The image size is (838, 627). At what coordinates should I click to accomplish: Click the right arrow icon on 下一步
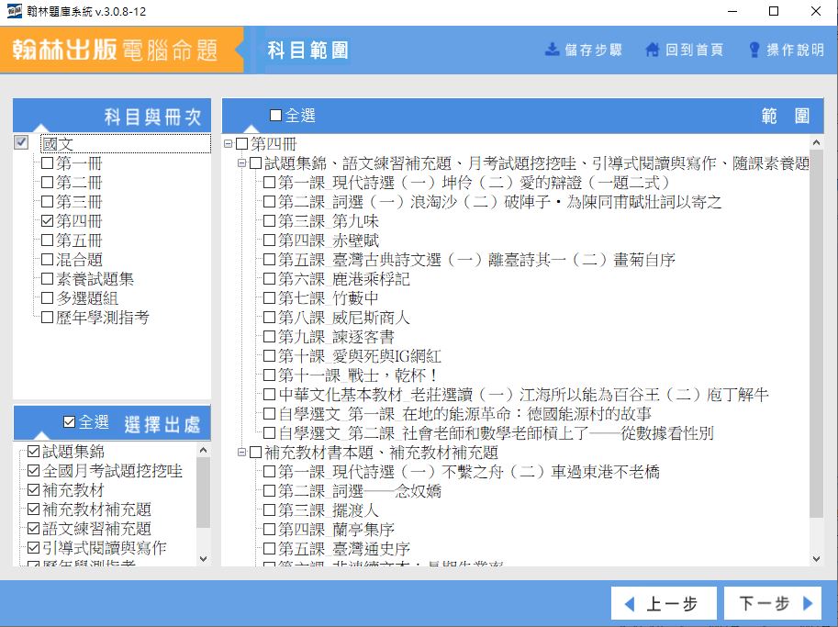point(808,603)
